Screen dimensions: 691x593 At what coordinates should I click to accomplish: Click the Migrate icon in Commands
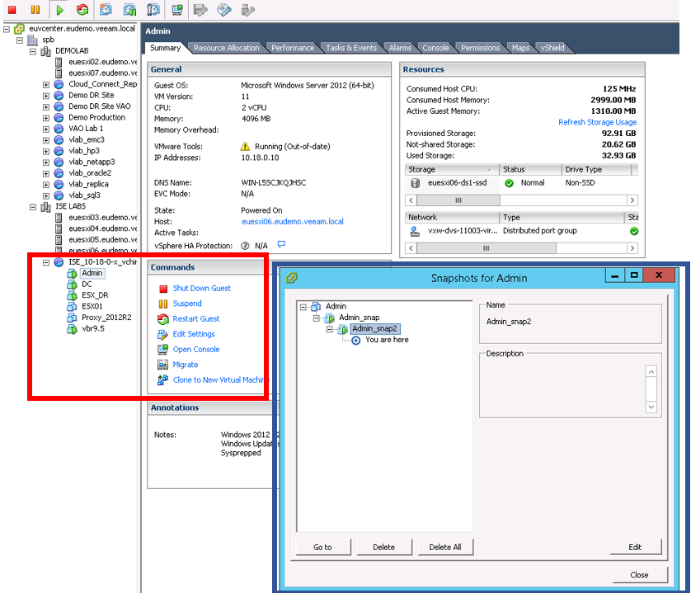pyautogui.click(x=162, y=365)
